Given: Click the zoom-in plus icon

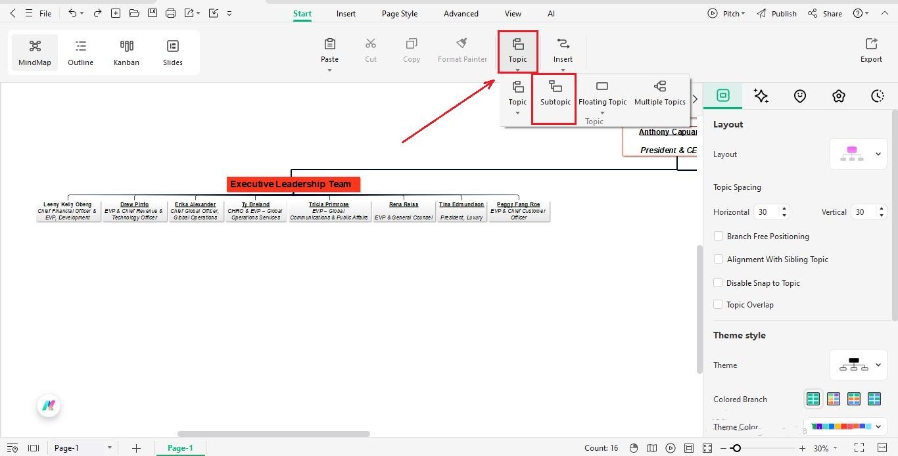Looking at the screenshot, I should pyautogui.click(x=802, y=448).
